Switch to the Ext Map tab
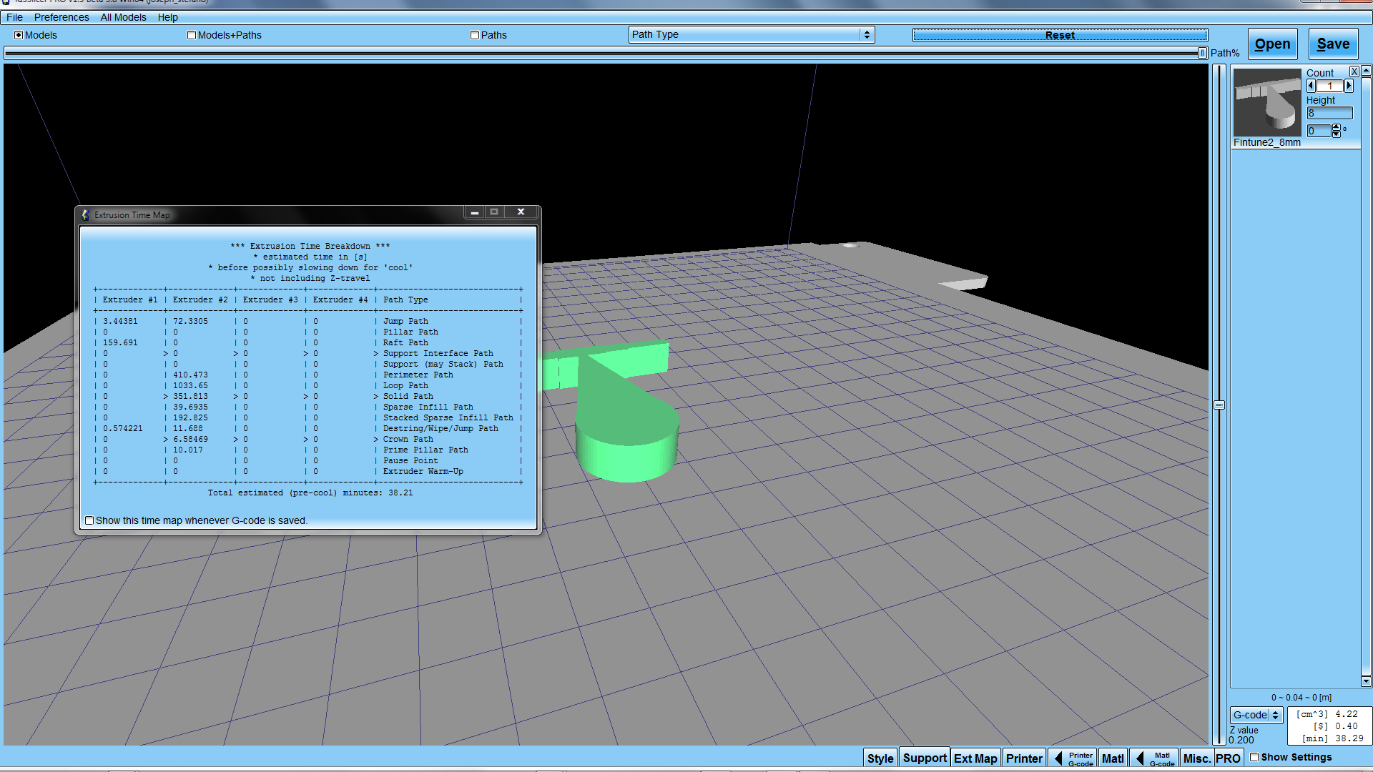The width and height of the screenshot is (1373, 772). tap(975, 758)
